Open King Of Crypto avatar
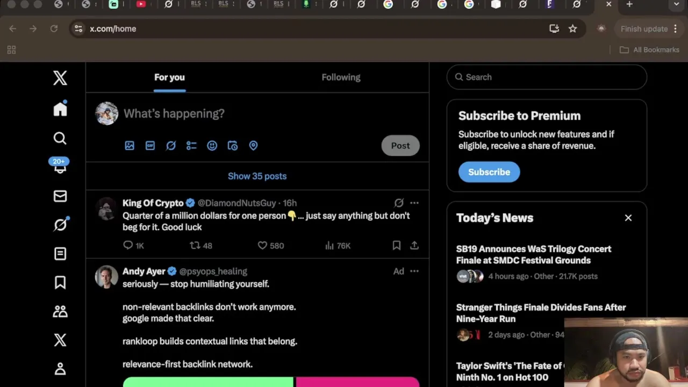 click(x=106, y=209)
